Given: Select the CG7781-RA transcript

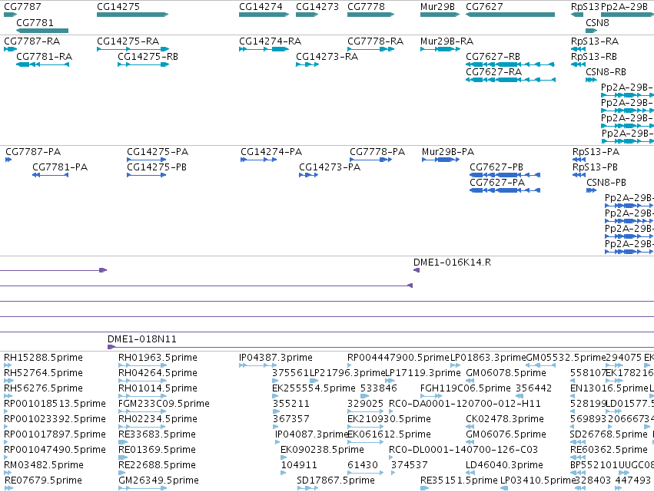Looking at the screenshot, I should [x=42, y=64].
